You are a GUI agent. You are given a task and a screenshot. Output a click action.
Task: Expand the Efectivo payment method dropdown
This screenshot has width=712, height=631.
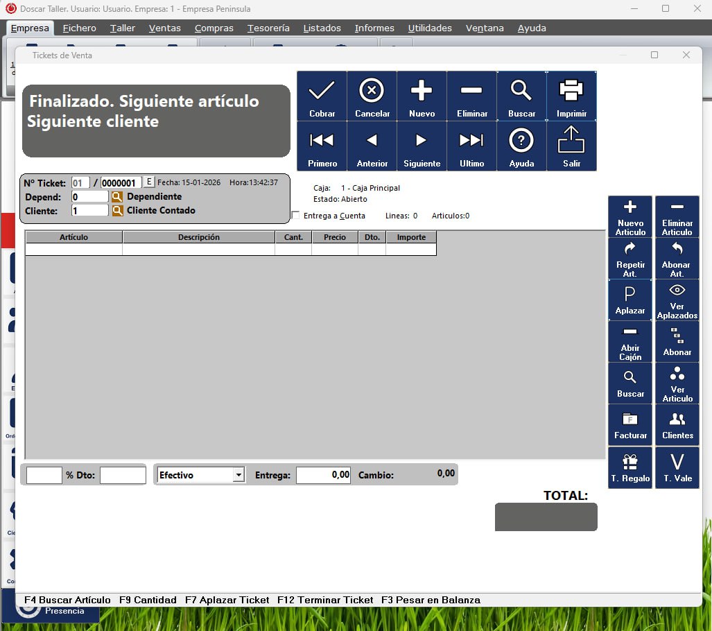238,475
